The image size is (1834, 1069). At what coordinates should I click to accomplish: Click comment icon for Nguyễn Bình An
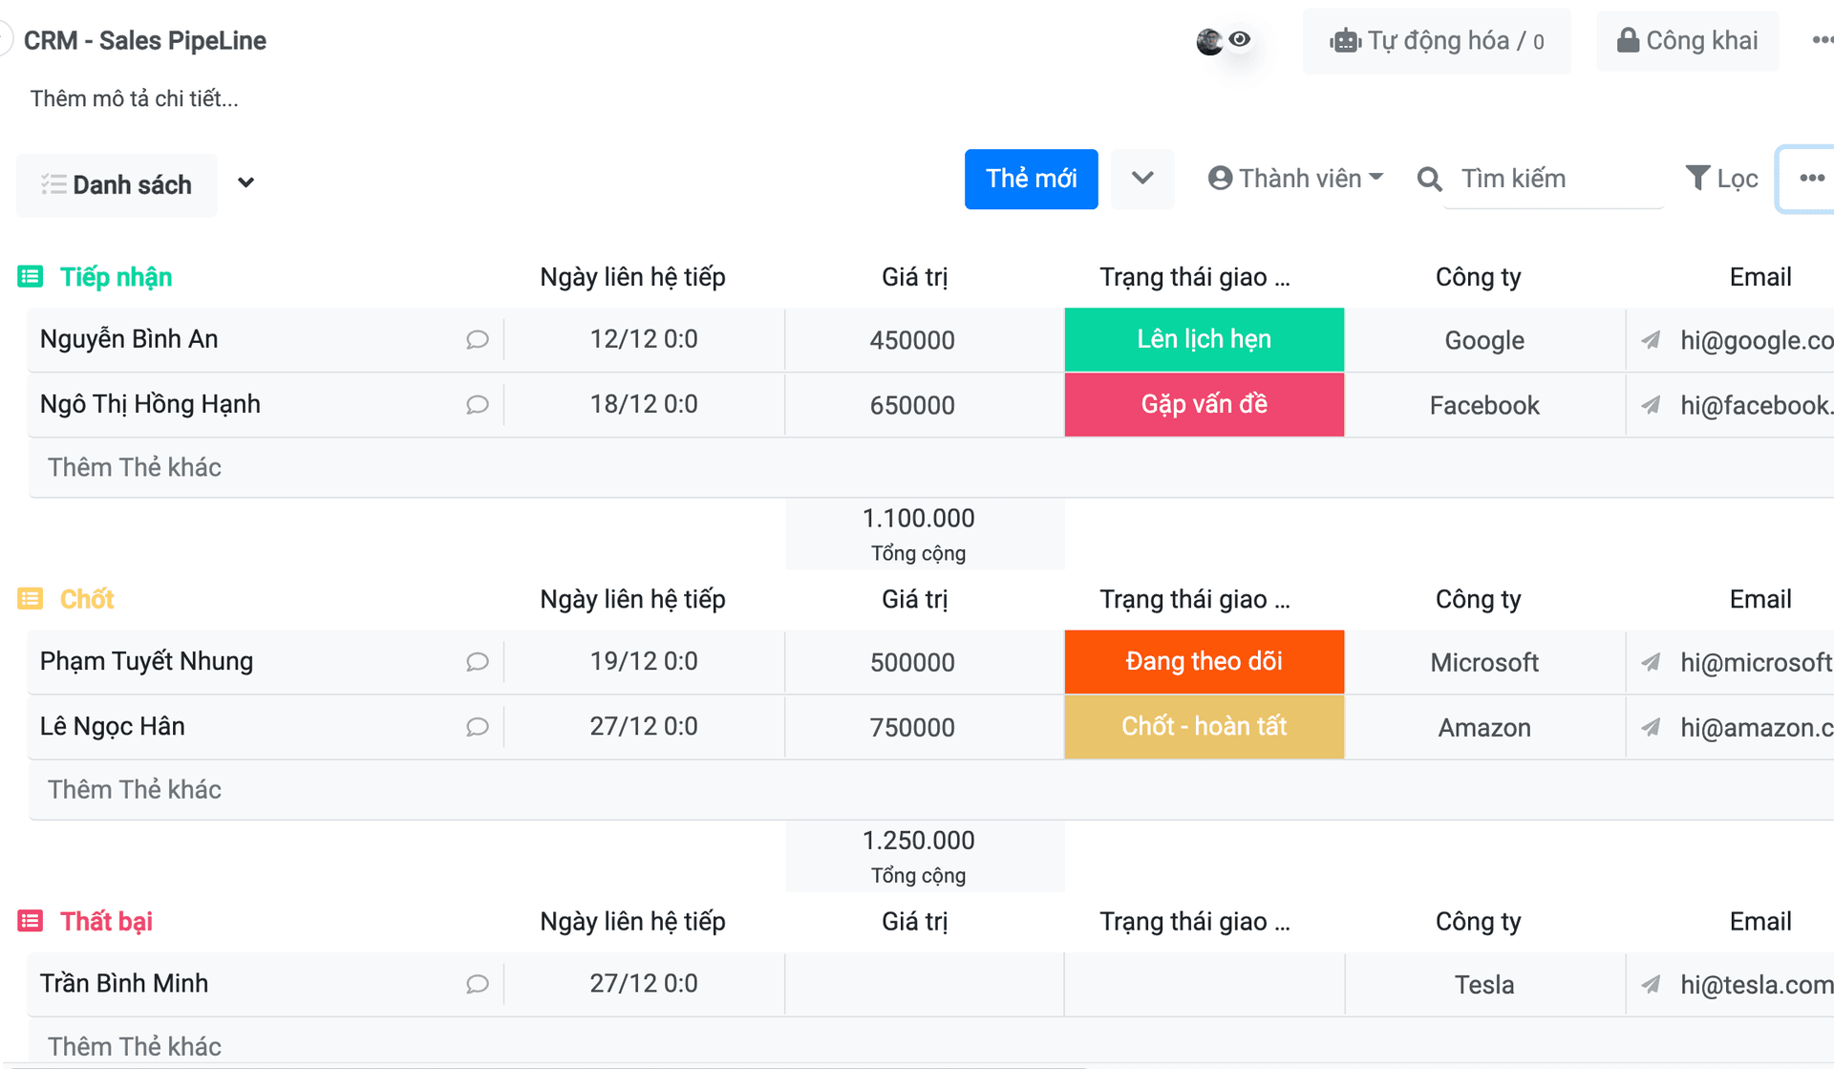477,340
